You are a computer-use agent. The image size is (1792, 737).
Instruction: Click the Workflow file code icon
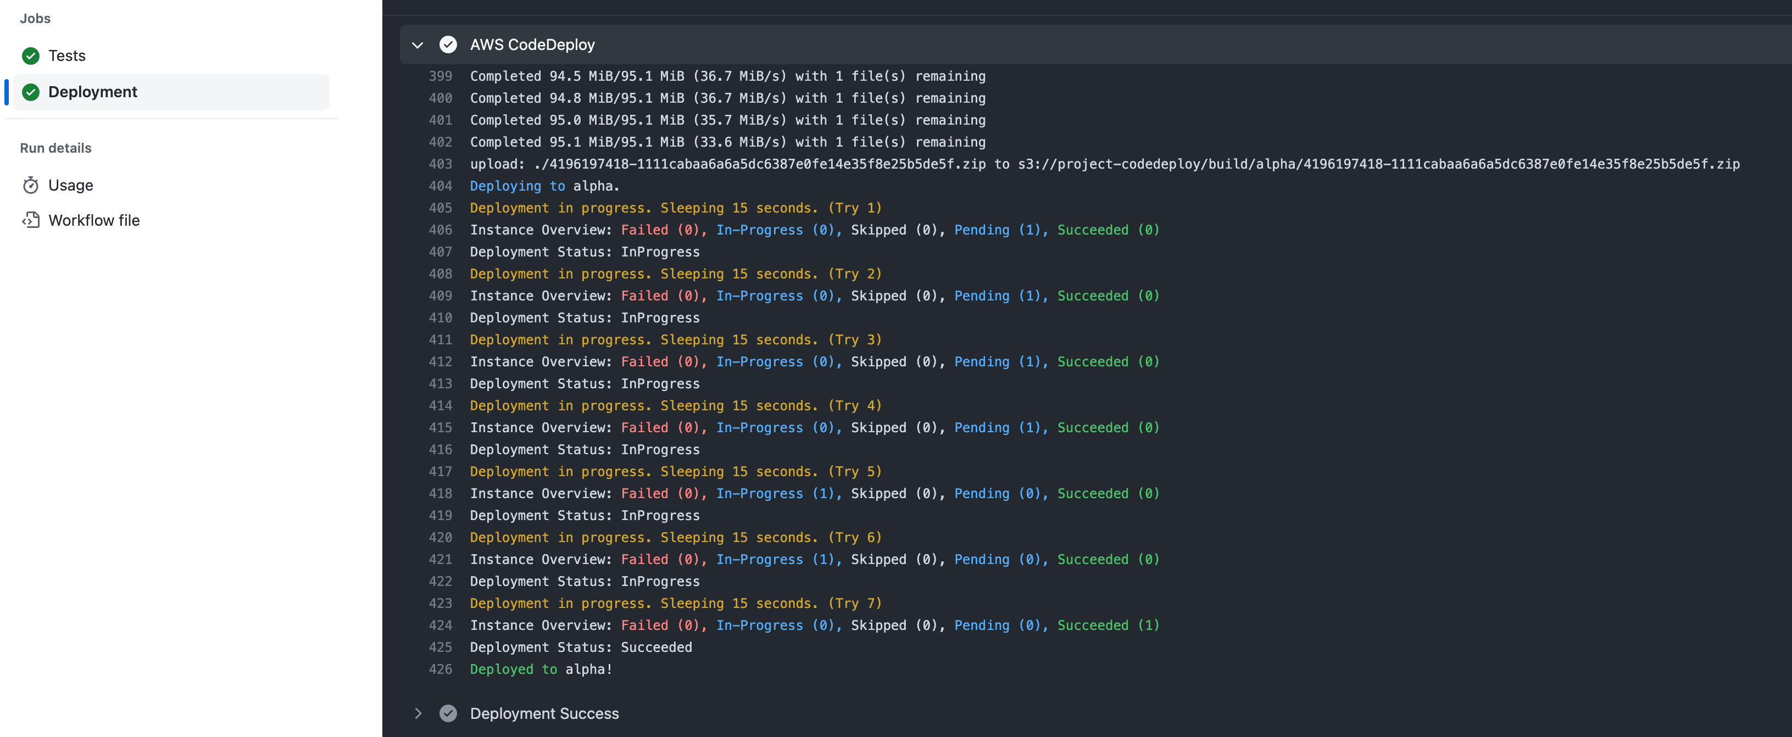click(x=31, y=220)
